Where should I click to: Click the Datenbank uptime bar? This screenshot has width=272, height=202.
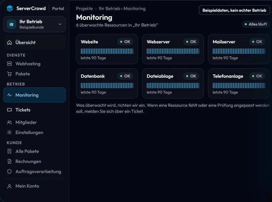pos(107,86)
